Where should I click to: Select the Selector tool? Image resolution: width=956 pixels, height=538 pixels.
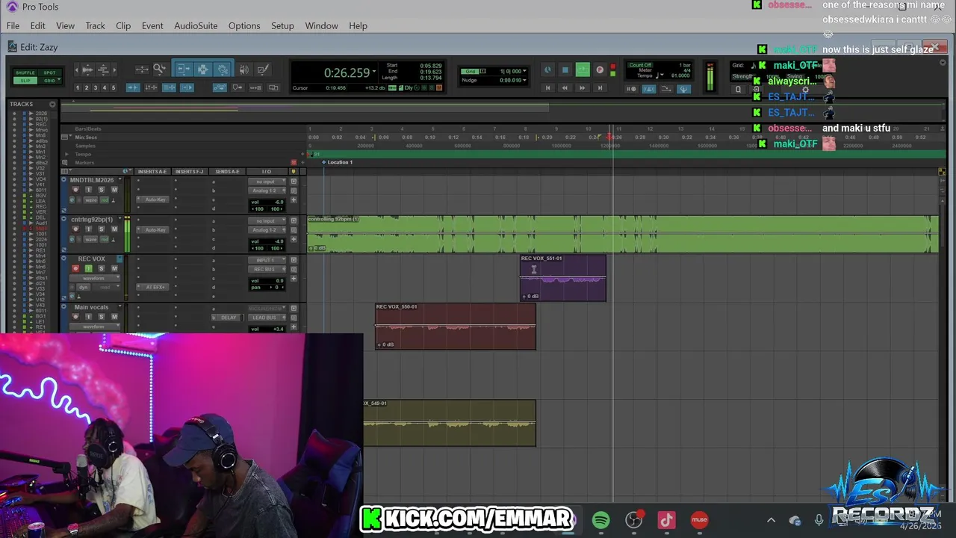coord(202,69)
